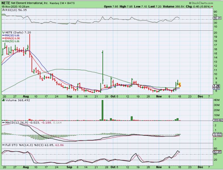This screenshot has width=223, height=170.
Task: Click the Last 7.20 value in the header
Action: [x=155, y=7]
